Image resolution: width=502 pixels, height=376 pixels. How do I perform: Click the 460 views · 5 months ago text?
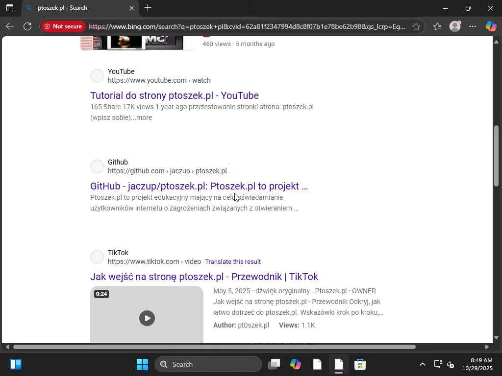pyautogui.click(x=239, y=44)
